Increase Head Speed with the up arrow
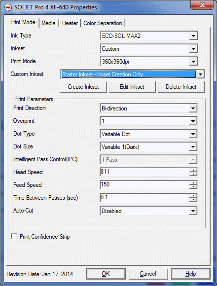This screenshot has height=286, width=217. coord(193,170)
